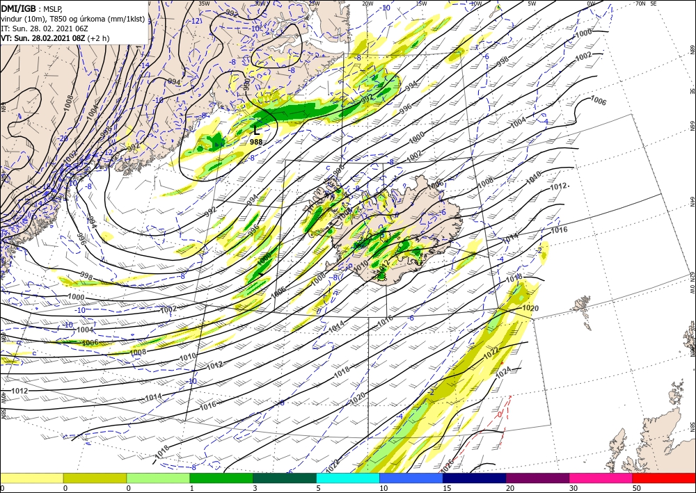Pick the blue 10 mm legend swatch

(x=411, y=478)
